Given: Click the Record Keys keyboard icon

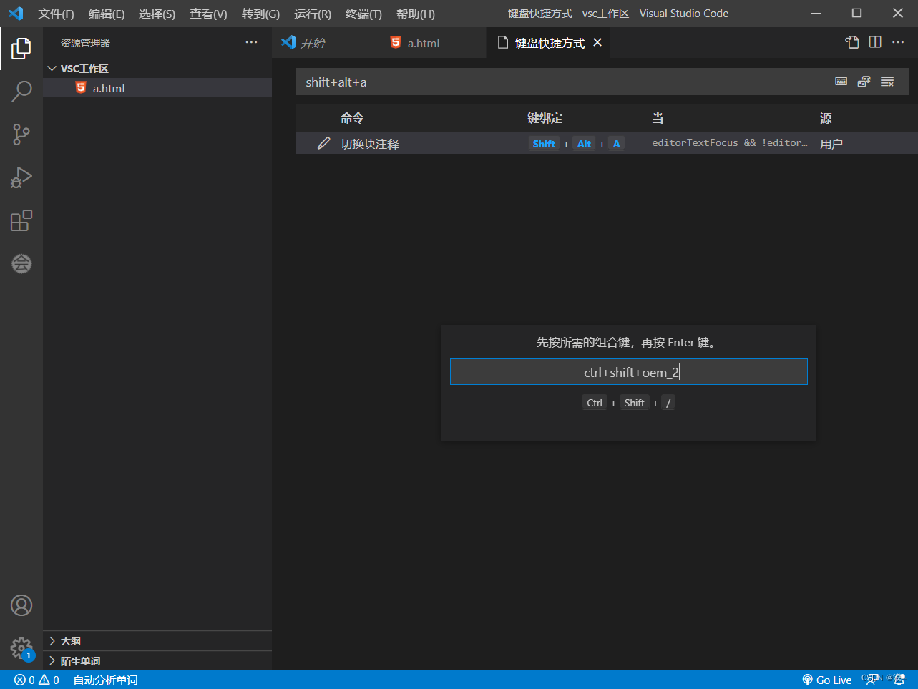Looking at the screenshot, I should coord(841,82).
